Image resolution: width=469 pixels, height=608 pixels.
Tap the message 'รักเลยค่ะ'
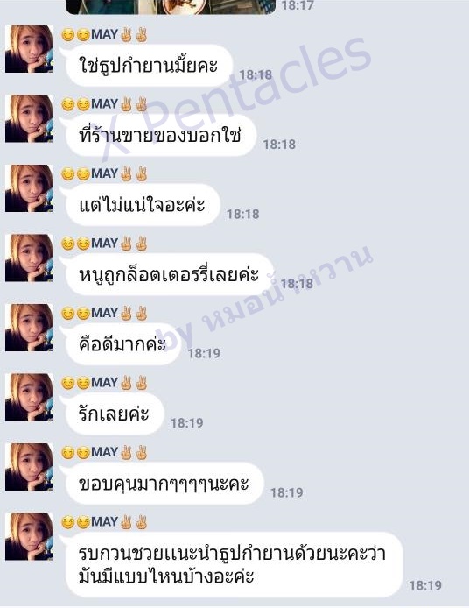(x=115, y=414)
